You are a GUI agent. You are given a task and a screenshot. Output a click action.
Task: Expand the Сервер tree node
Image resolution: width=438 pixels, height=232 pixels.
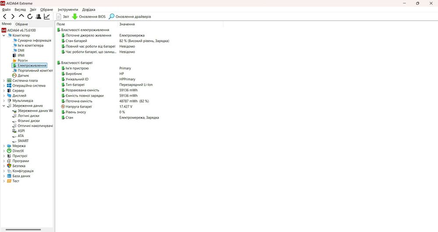click(4, 91)
